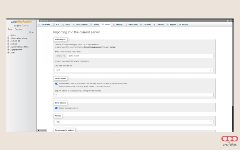Image resolution: width=240 pixels, height=150 pixels.
Task: Open the Plugins tab
Action: [183, 24]
